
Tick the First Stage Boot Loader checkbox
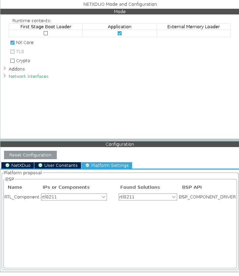(x=46, y=33)
